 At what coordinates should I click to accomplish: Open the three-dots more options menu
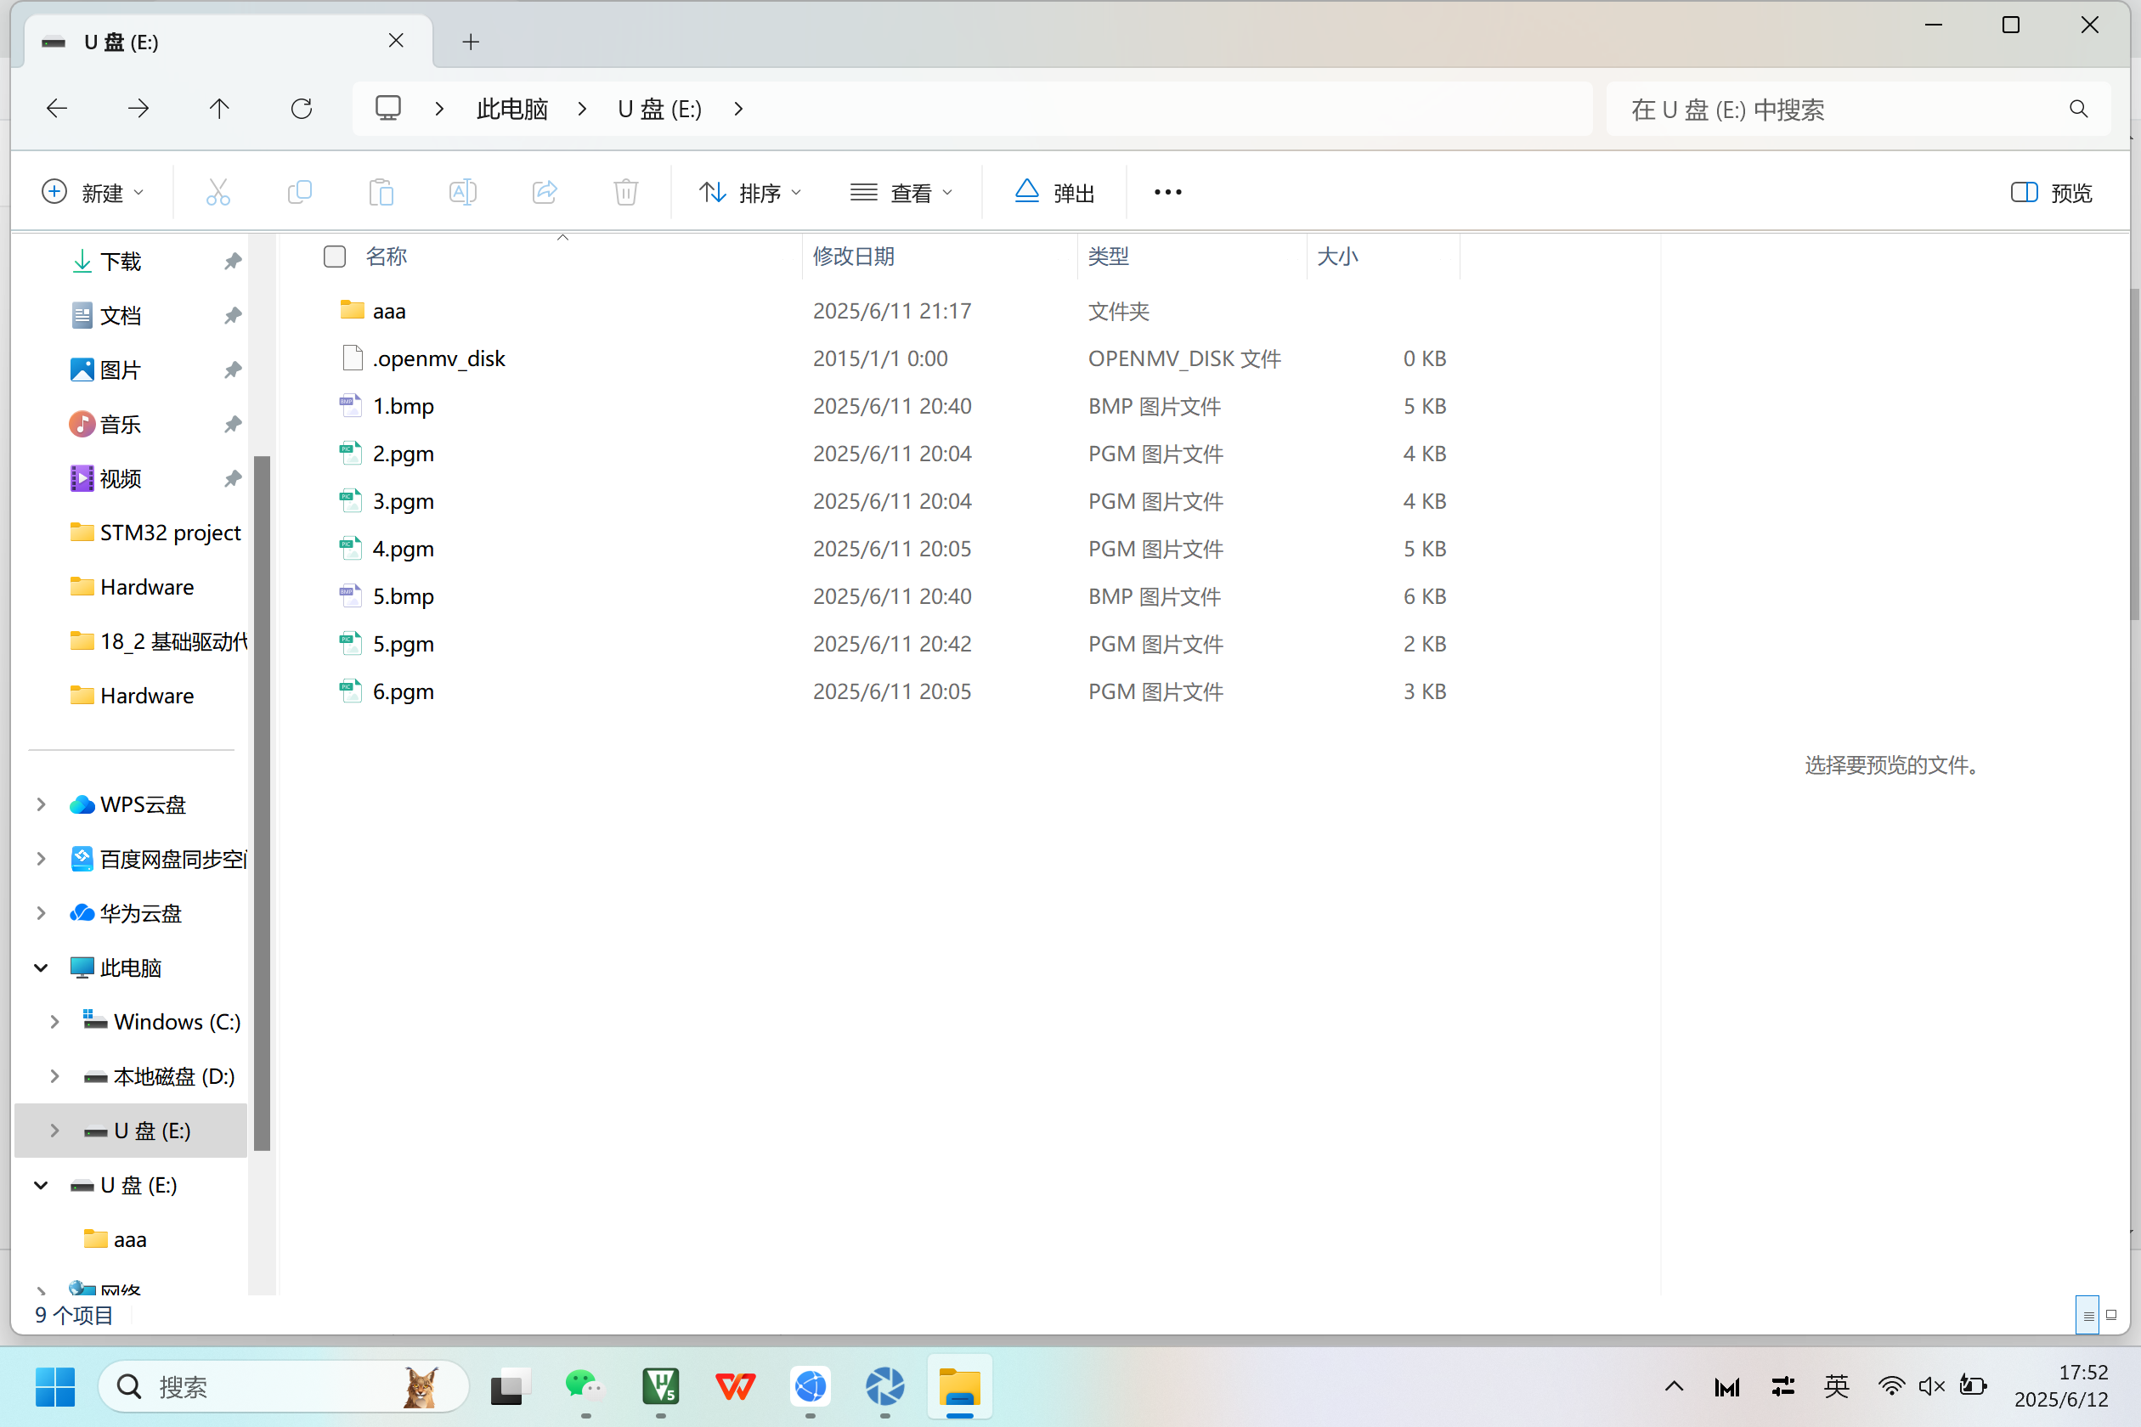coord(1168,192)
